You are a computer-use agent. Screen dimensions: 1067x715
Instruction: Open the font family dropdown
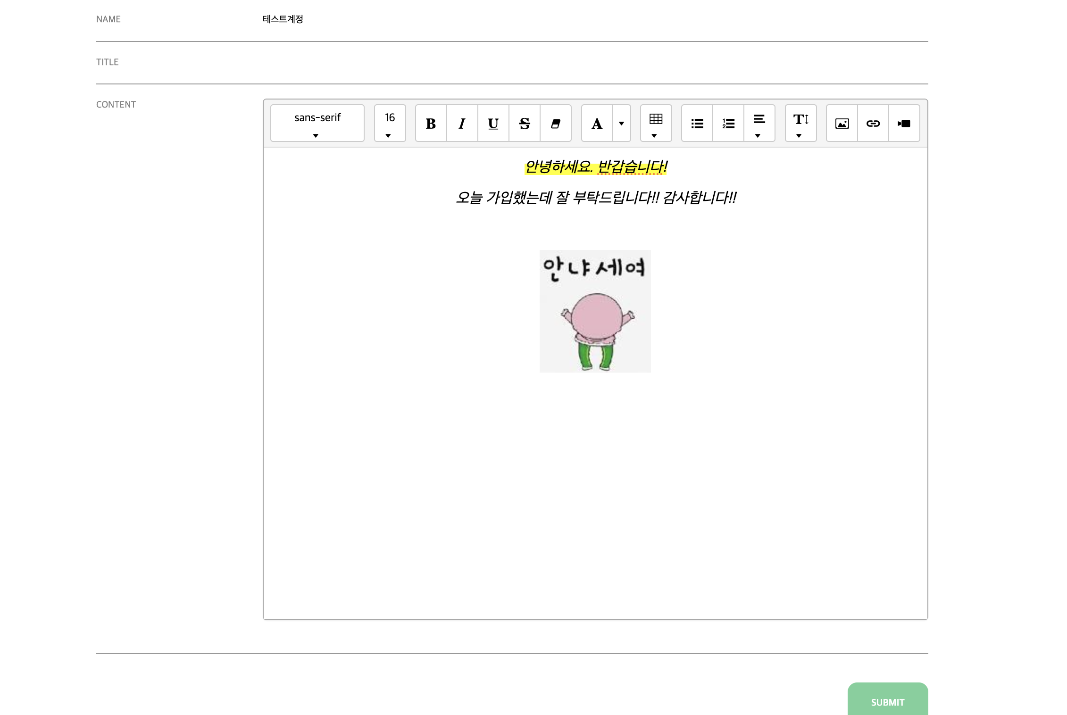pyautogui.click(x=317, y=123)
